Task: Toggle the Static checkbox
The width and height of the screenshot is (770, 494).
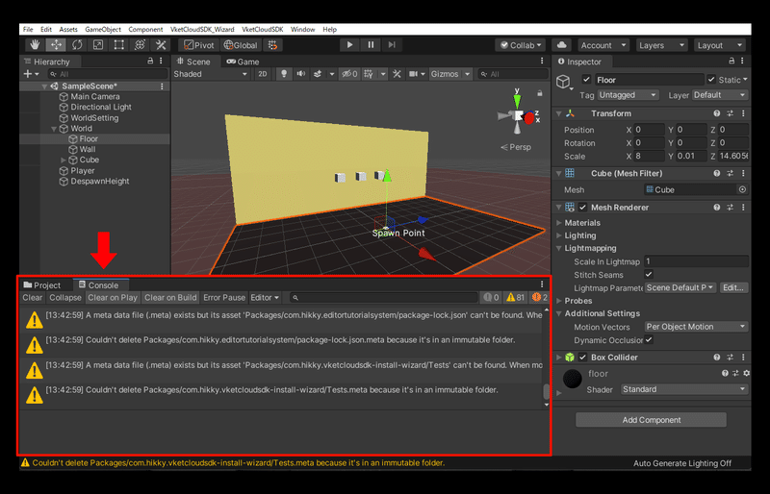Action: point(711,79)
